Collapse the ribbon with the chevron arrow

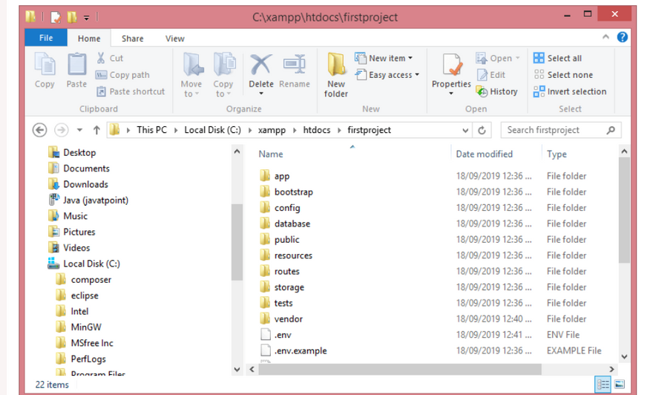click(x=606, y=38)
